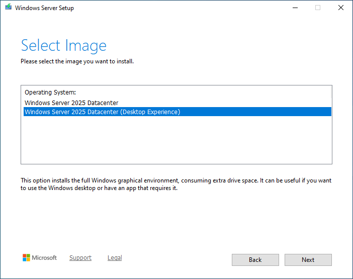Close the Windows Server Setup window
The width and height of the screenshot is (353, 279).
(341, 8)
